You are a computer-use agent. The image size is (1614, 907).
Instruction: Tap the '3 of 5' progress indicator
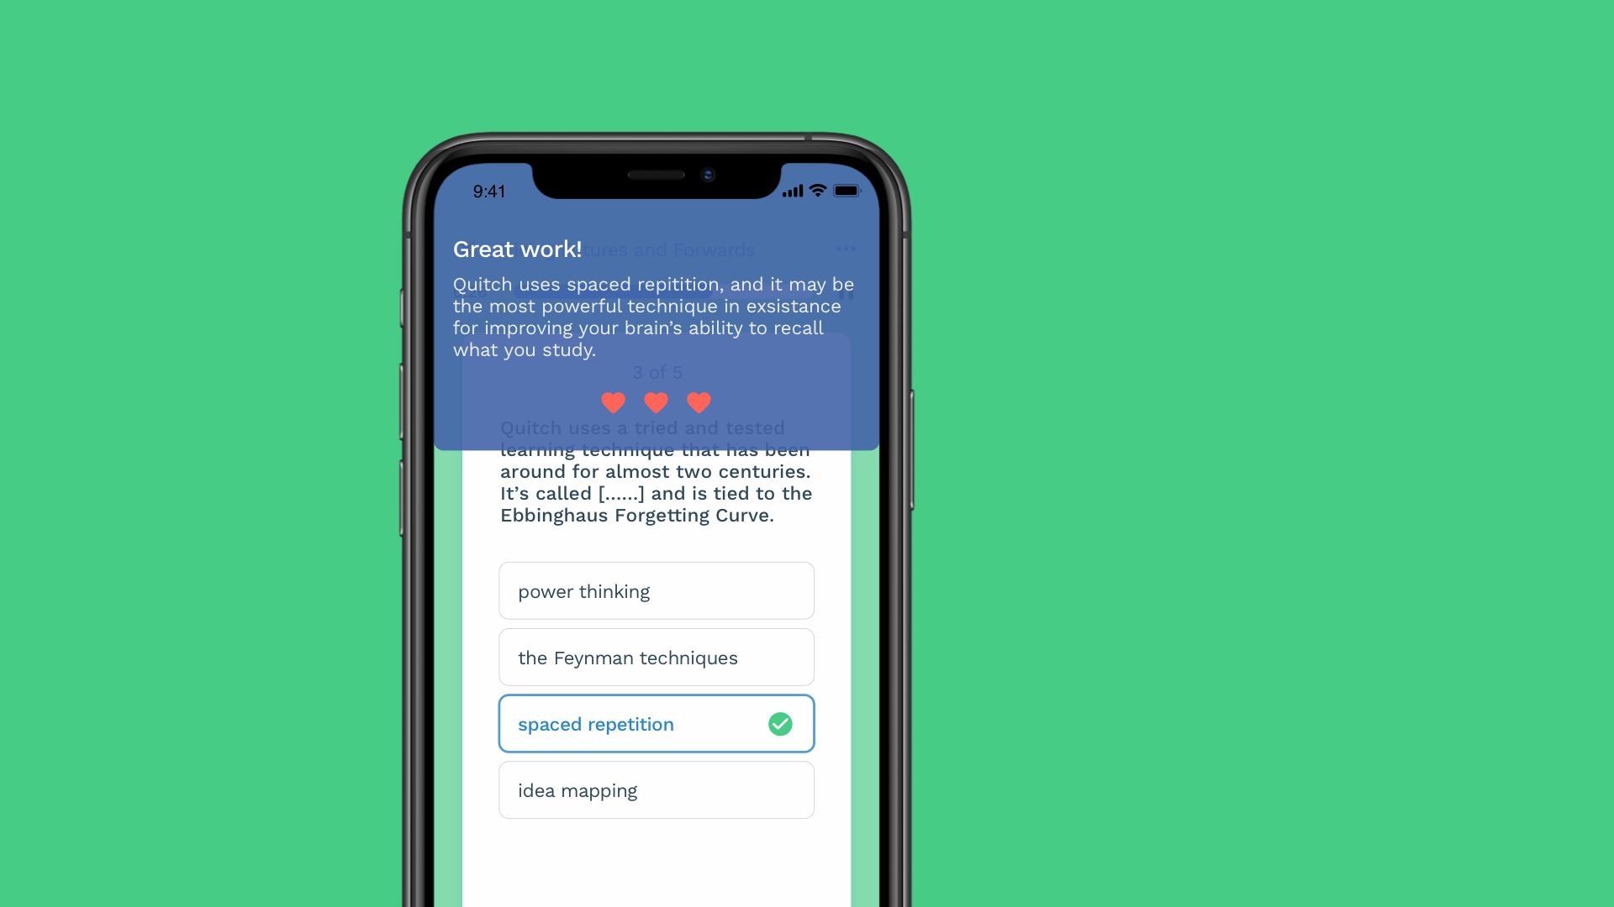tap(655, 372)
